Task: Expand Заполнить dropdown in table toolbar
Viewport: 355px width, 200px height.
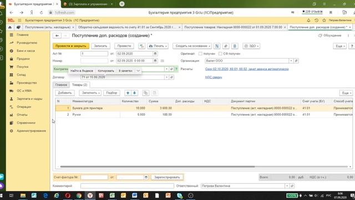Action: [90, 93]
